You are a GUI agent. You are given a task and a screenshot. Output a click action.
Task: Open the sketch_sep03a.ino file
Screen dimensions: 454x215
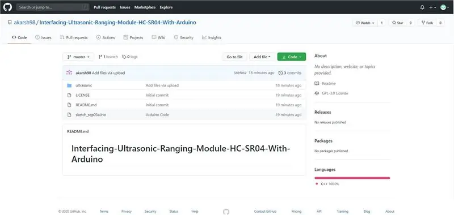[91, 114]
